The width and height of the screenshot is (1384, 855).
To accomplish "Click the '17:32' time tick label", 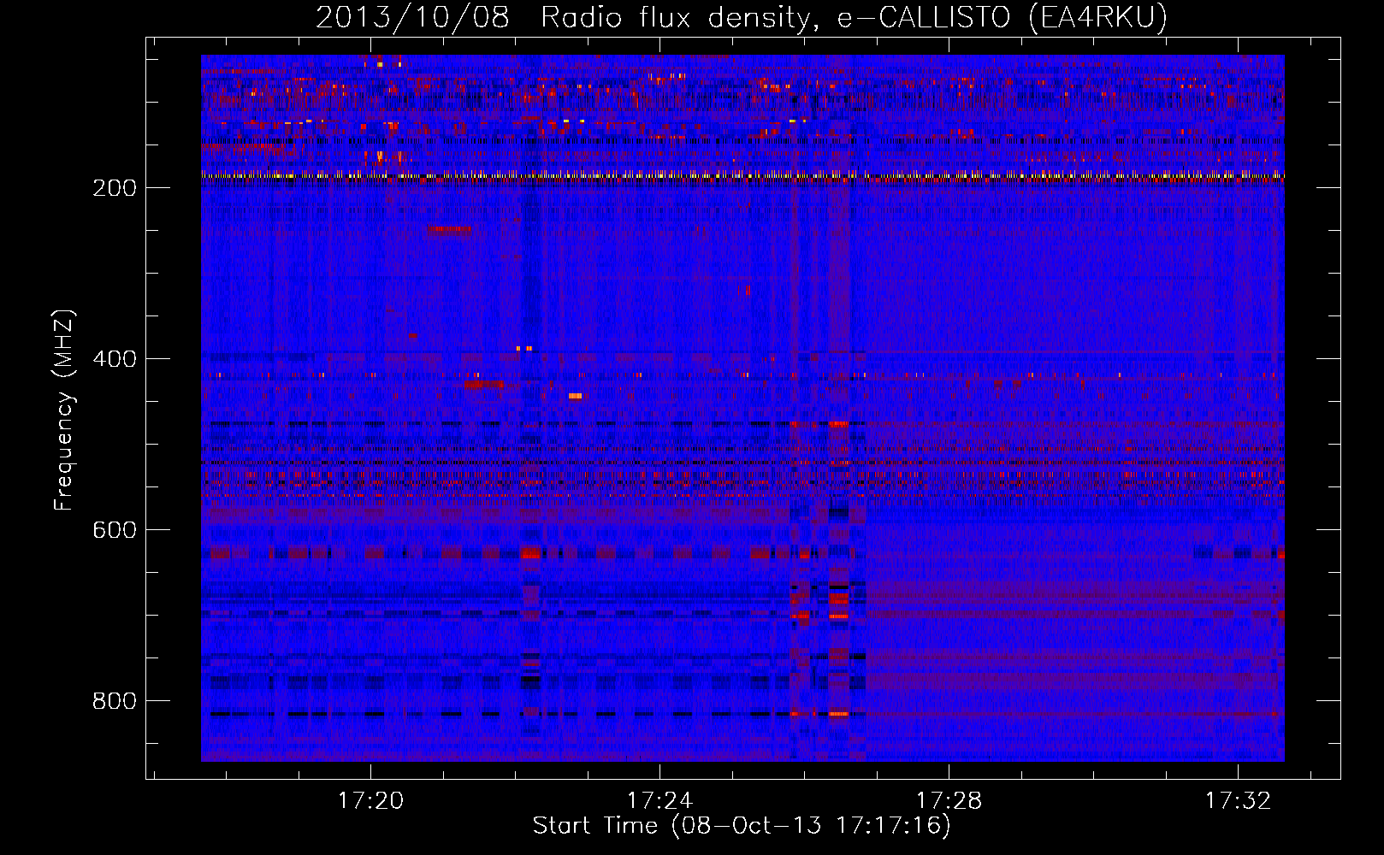I will point(1238,801).
